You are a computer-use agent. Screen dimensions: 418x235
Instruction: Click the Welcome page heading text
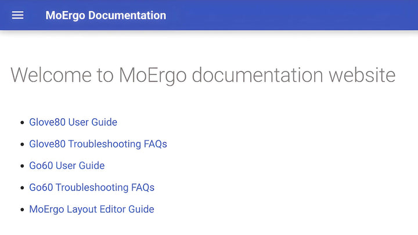tap(203, 75)
